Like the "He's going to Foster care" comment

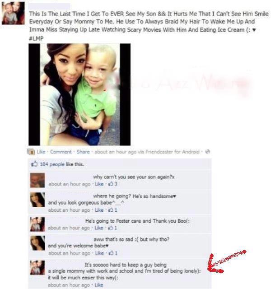(99, 228)
